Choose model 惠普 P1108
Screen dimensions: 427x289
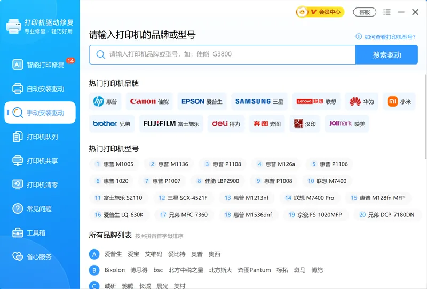(223, 164)
